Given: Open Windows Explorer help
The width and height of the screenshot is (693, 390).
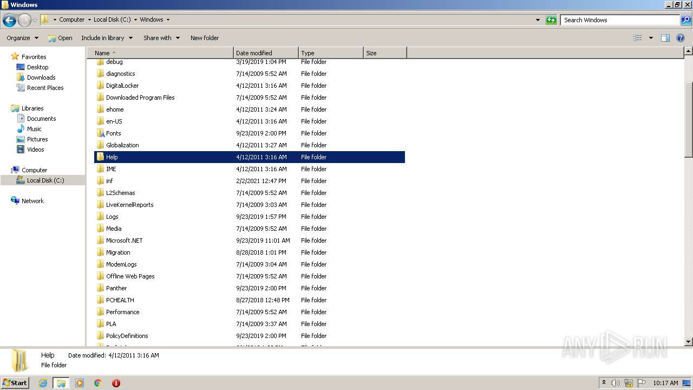Looking at the screenshot, I should 681,38.
